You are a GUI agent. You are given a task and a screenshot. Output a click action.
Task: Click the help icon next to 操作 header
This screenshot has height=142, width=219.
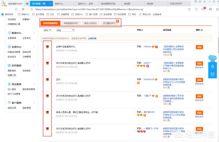pyautogui.click(x=202, y=30)
